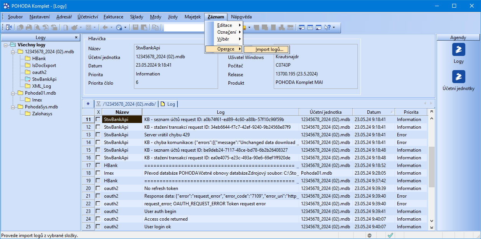
Task: Collapse the Pohoda01.mdb tree node
Action: (13, 93)
